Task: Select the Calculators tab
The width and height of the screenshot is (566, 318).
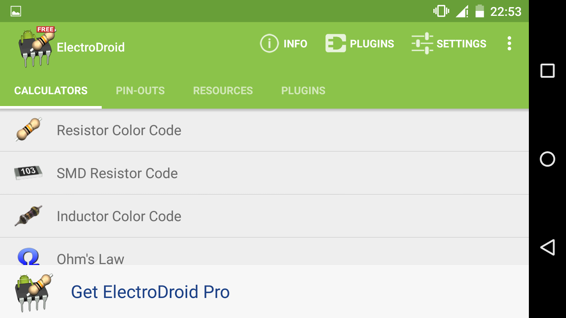Action: pyautogui.click(x=51, y=91)
